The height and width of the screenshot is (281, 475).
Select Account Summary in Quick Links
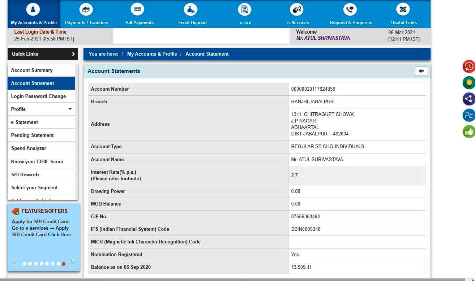tap(41, 70)
